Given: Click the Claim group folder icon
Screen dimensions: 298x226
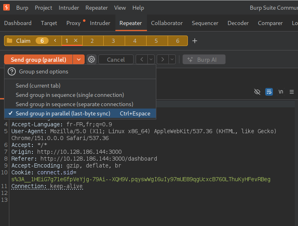Looking at the screenshot, I should (9, 40).
